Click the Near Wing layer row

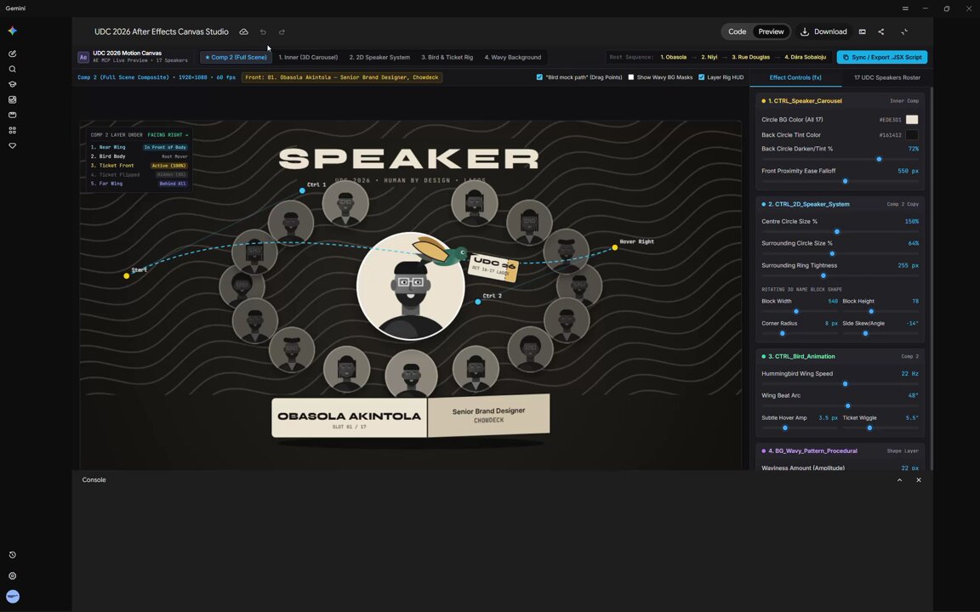point(139,147)
